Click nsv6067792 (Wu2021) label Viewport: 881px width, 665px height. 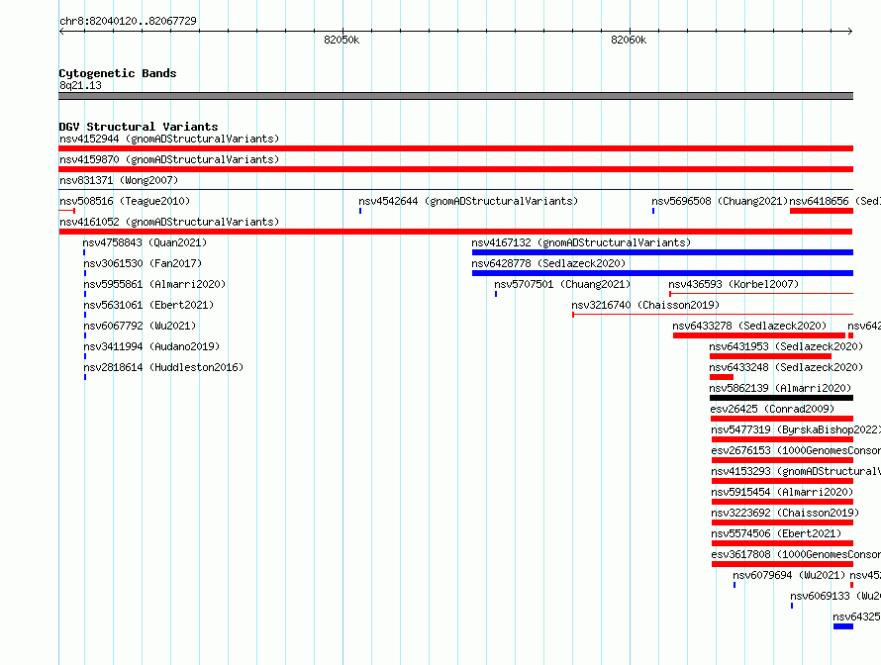click(140, 326)
